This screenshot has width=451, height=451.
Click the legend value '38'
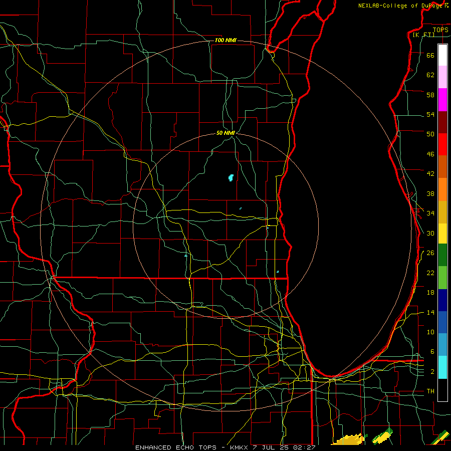(x=430, y=194)
